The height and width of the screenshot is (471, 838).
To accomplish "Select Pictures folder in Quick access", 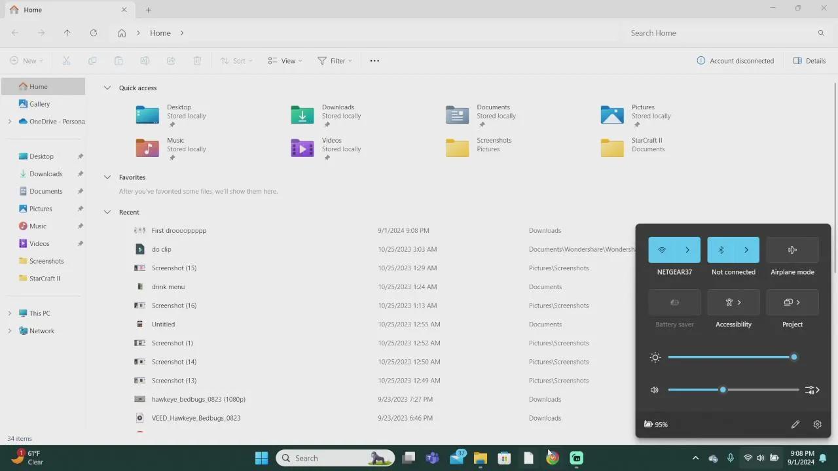I will (x=636, y=115).
